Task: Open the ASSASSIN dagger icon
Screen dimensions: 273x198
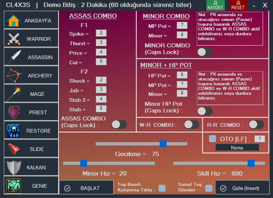Action: (14, 57)
